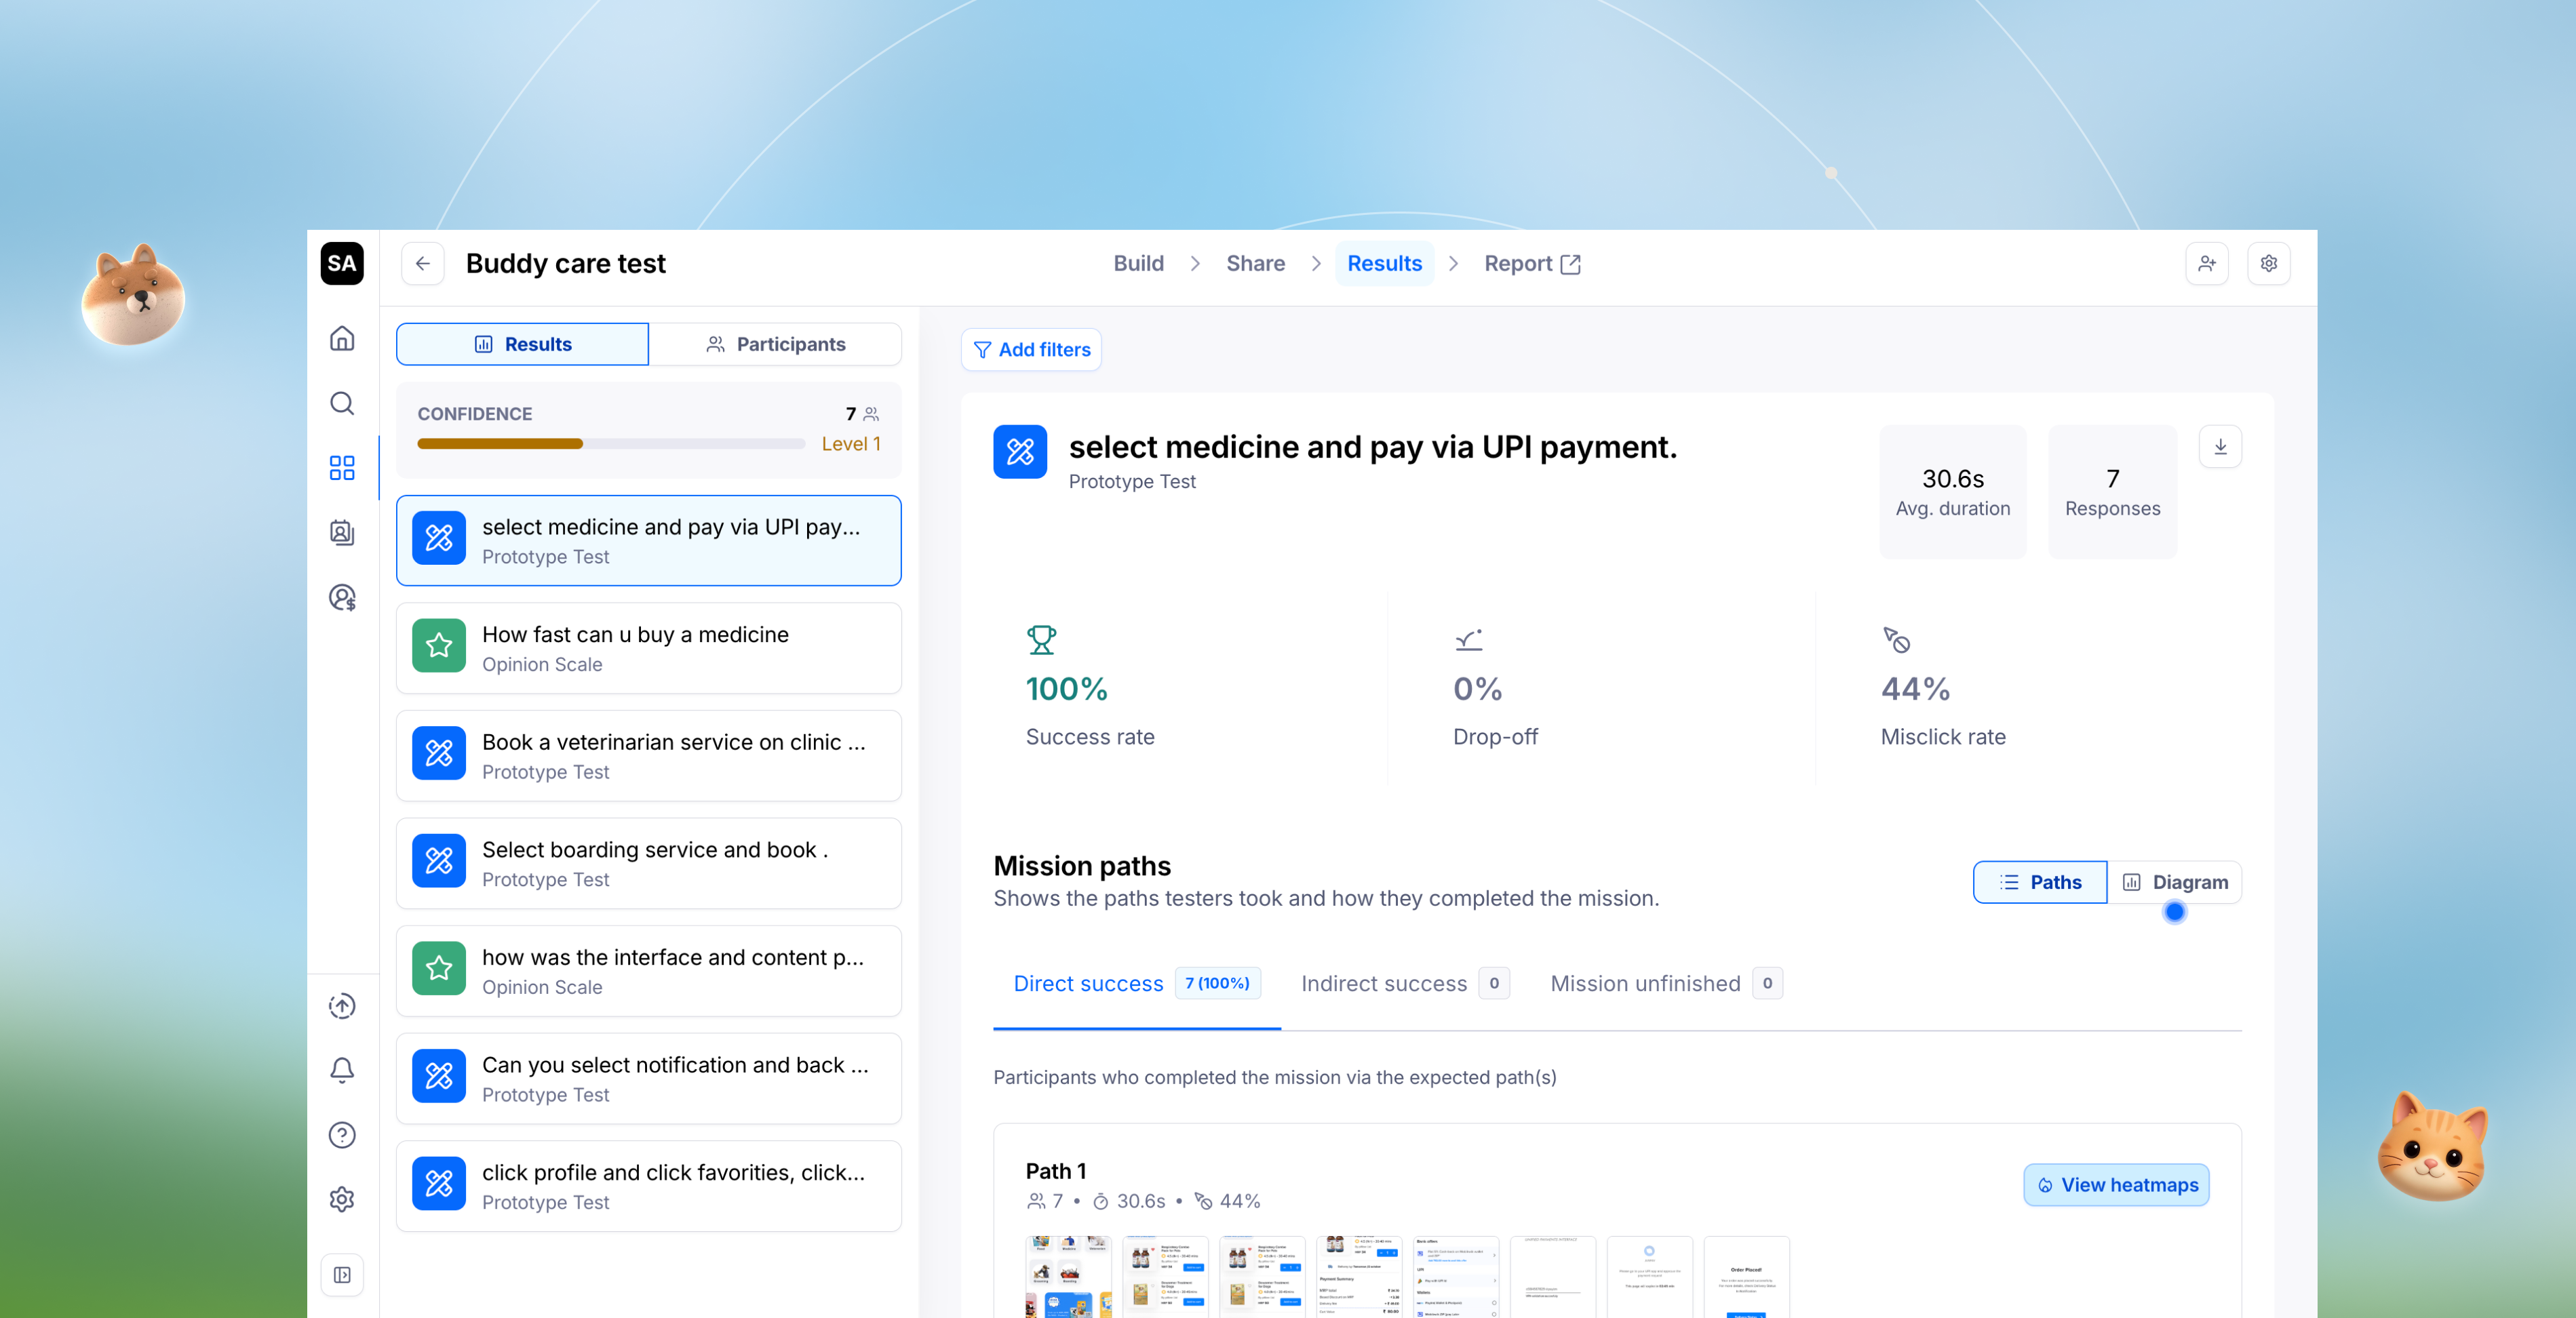Open project settings gear in header
This screenshot has width=2576, height=1318.
(x=2269, y=264)
